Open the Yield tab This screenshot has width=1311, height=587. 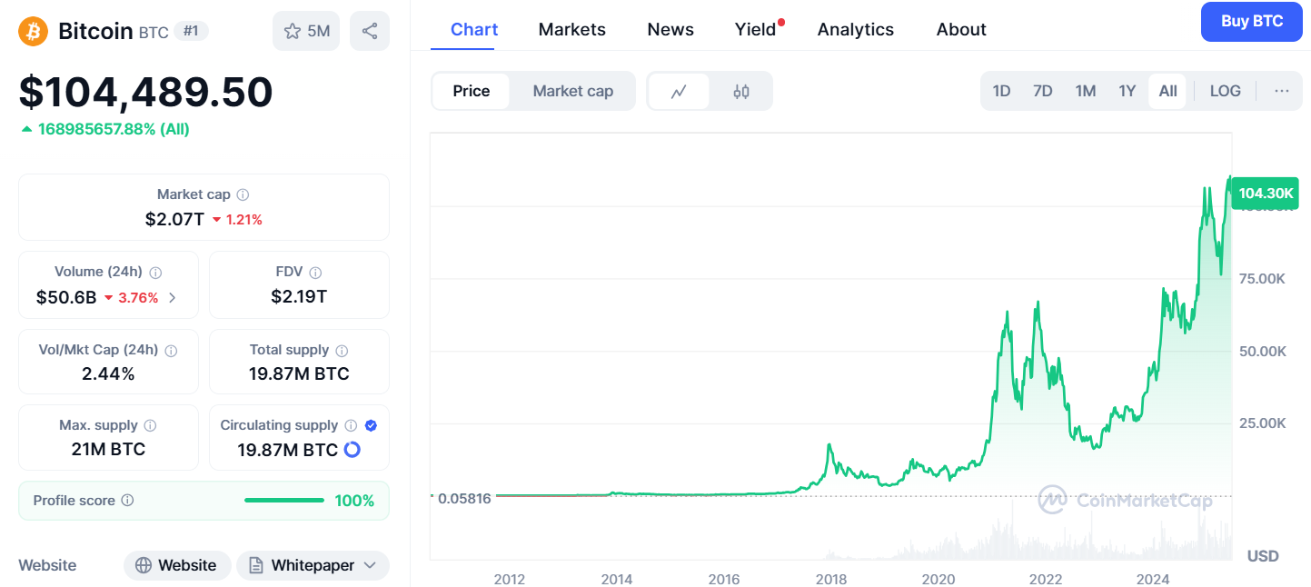756,29
